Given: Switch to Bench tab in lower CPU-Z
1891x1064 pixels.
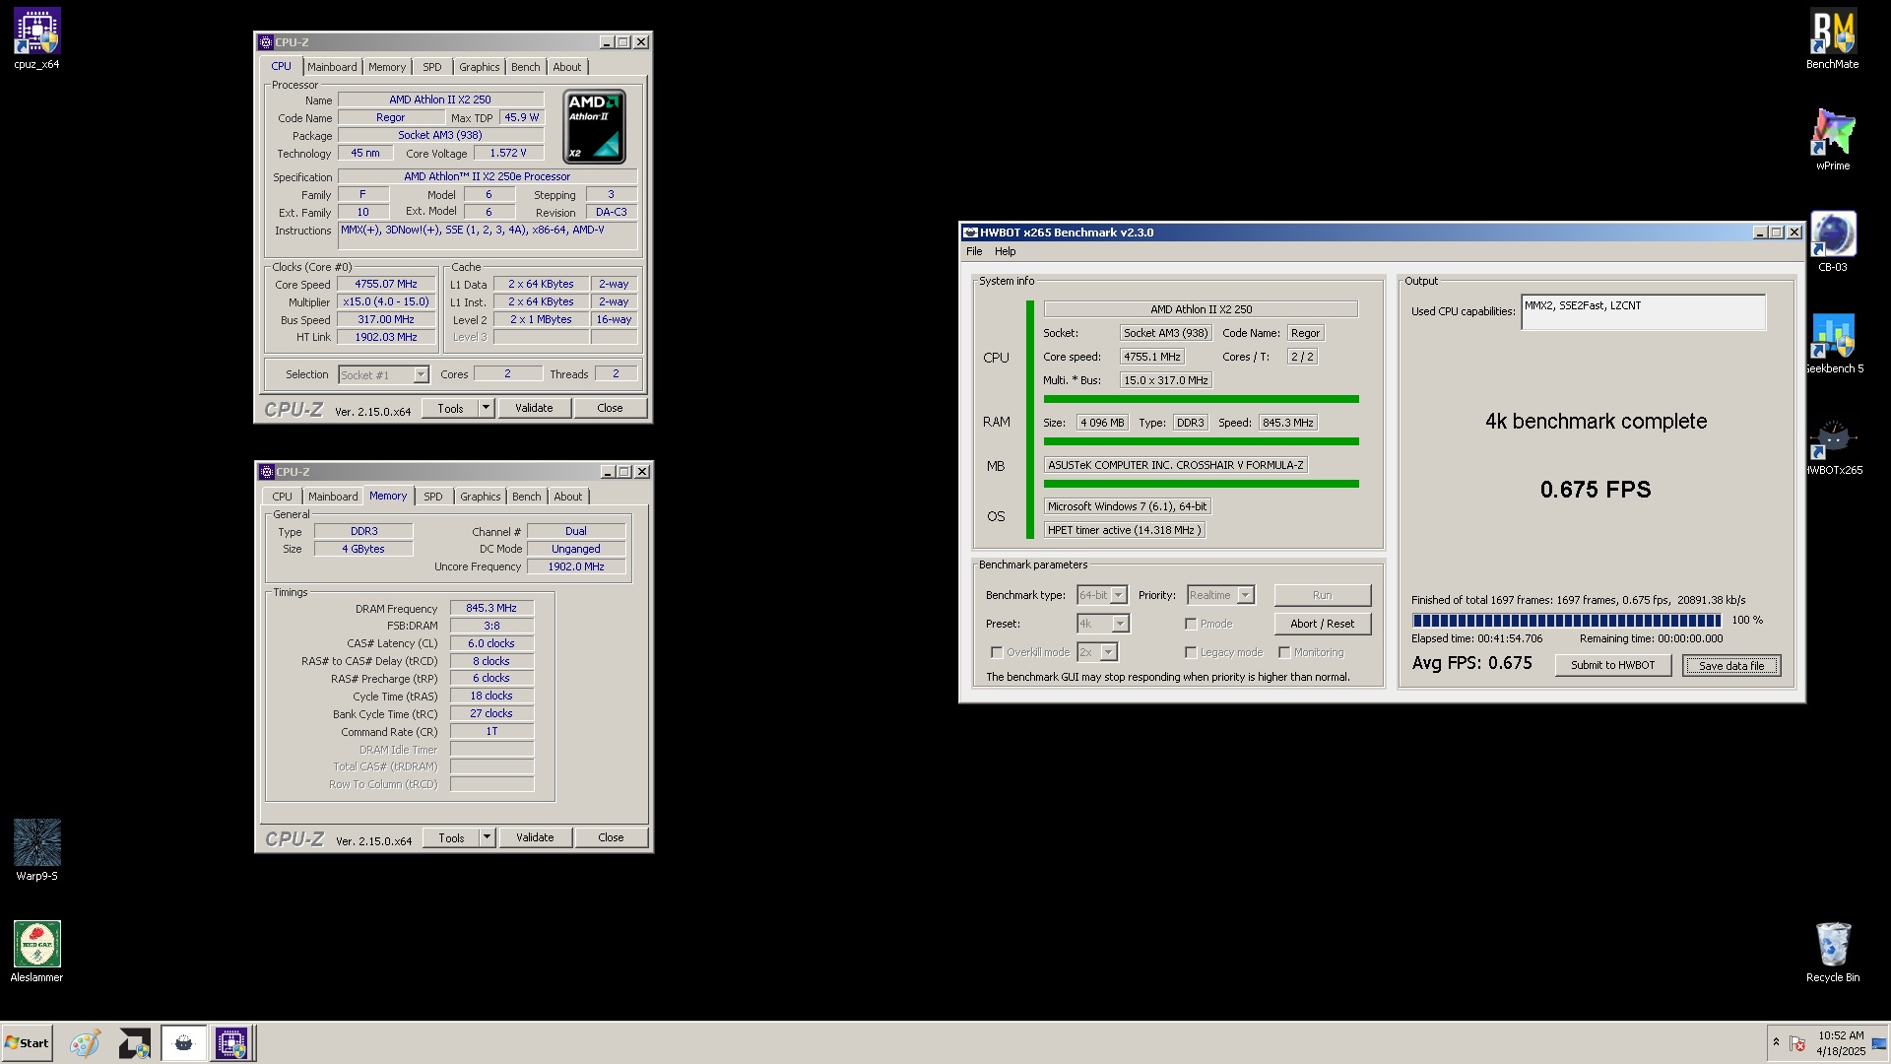Looking at the screenshot, I should [x=527, y=498].
